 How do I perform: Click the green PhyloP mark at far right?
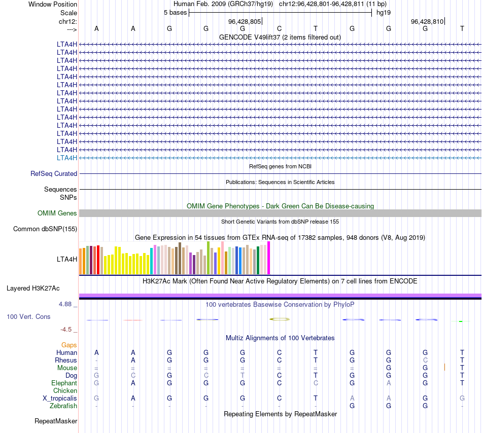461,321
